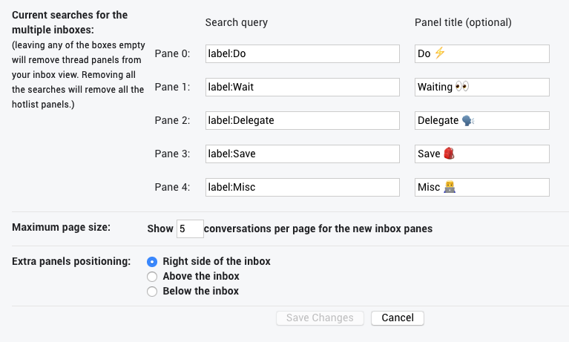Viewport: 569px width, 342px height.
Task: Click the speaking head emoji in Delegate title
Action: point(467,120)
